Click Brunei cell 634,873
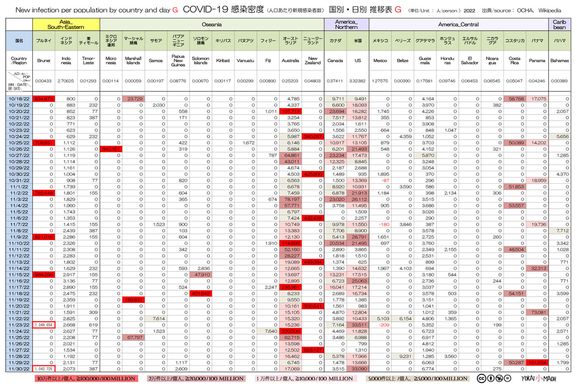Image resolution: width=577 pixels, height=387 pixels. (44, 99)
